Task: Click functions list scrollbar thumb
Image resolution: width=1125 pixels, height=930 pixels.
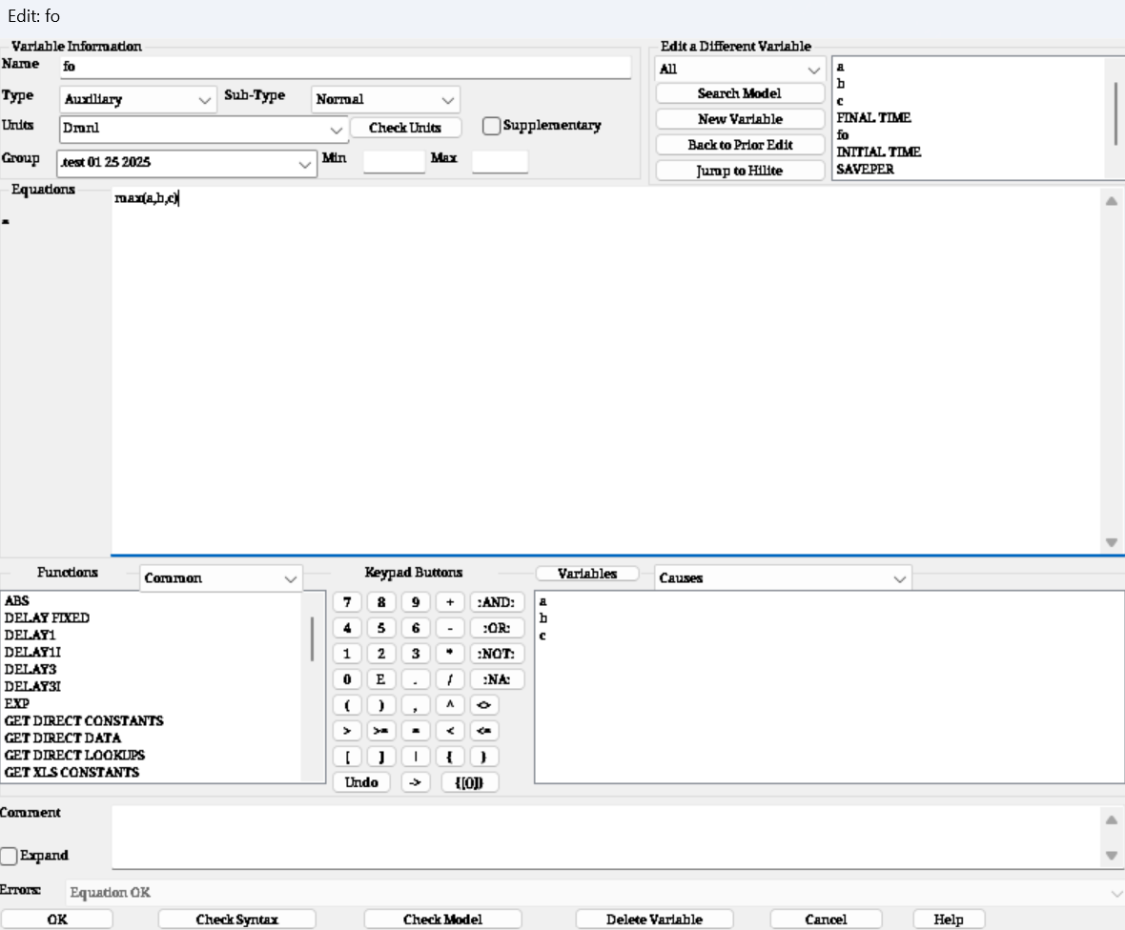Action: (312, 638)
